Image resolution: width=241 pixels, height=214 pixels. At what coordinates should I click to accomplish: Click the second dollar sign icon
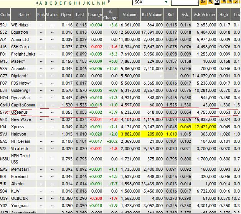pyautogui.click(x=229, y=2)
